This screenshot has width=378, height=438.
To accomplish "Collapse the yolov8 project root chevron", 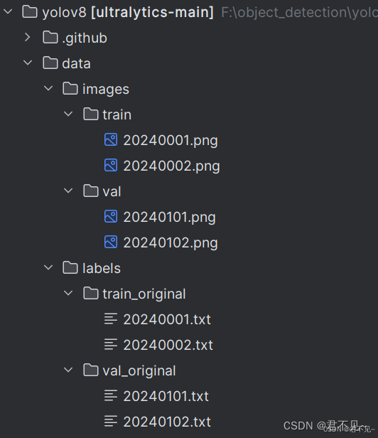I will coord(8,11).
